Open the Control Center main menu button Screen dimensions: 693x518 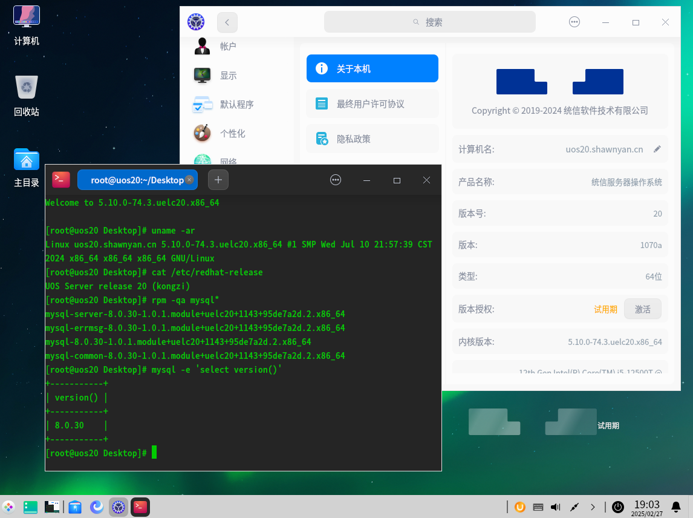point(574,22)
